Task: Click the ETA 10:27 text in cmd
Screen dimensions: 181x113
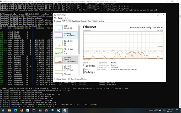Action: tap(53, 106)
